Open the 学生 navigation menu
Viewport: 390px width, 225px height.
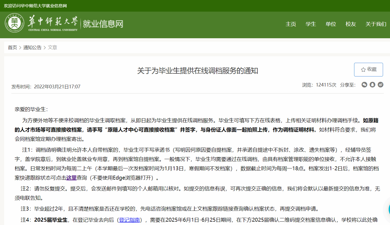[x=310, y=24]
